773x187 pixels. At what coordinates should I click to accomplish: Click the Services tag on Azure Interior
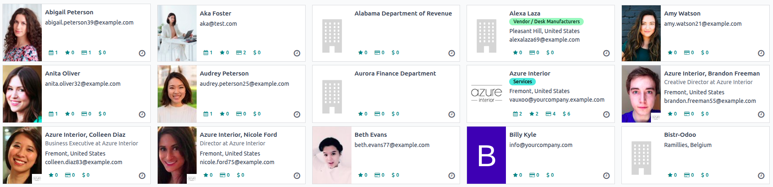click(x=522, y=82)
